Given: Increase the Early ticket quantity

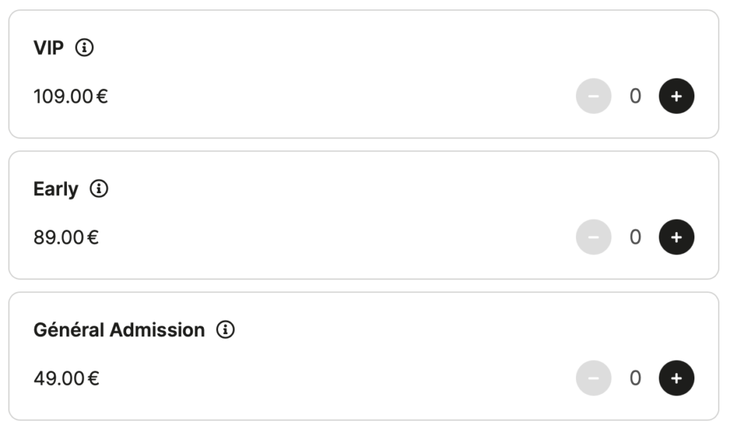Looking at the screenshot, I should (676, 237).
